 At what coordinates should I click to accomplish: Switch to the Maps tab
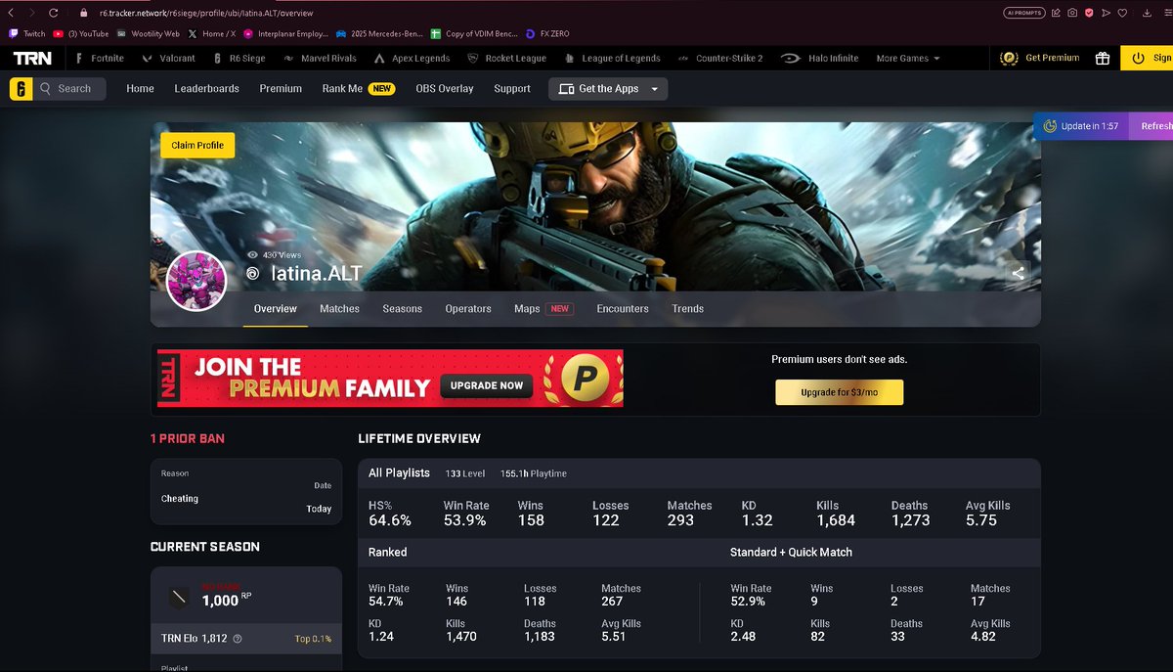click(x=543, y=308)
